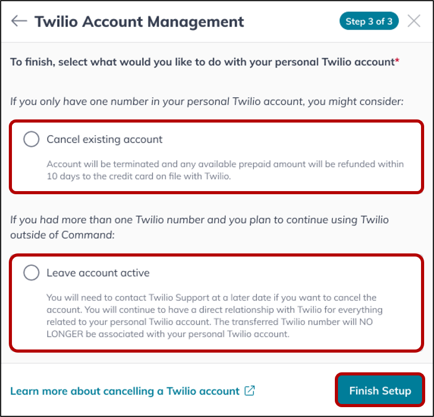The image size is (434, 417).
Task: Click the Twilio Account Management title
Action: tap(139, 22)
